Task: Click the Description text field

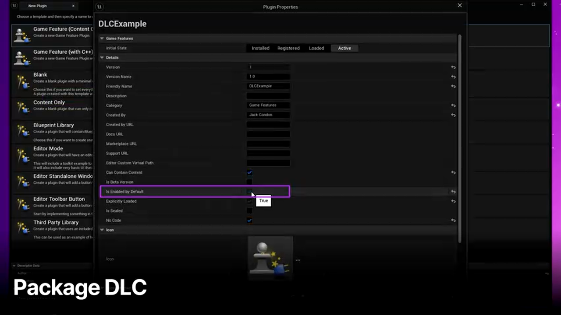Action: (268, 96)
